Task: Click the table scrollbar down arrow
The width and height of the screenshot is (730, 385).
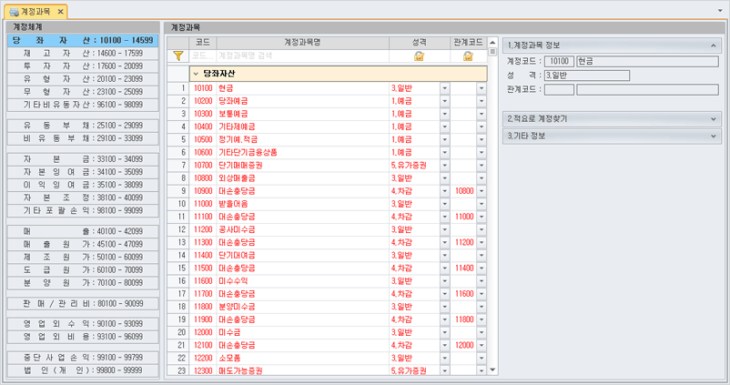Action: click(x=492, y=370)
